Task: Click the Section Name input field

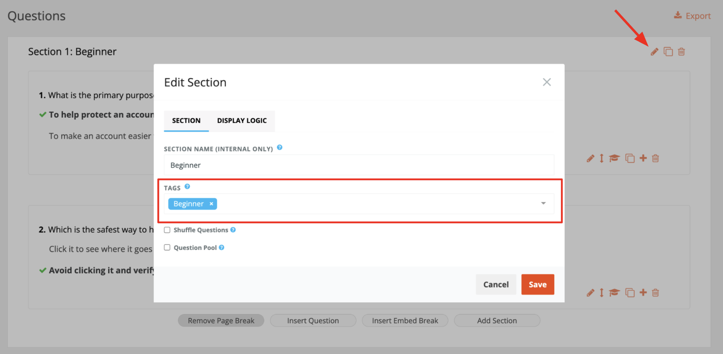Action: pos(359,165)
